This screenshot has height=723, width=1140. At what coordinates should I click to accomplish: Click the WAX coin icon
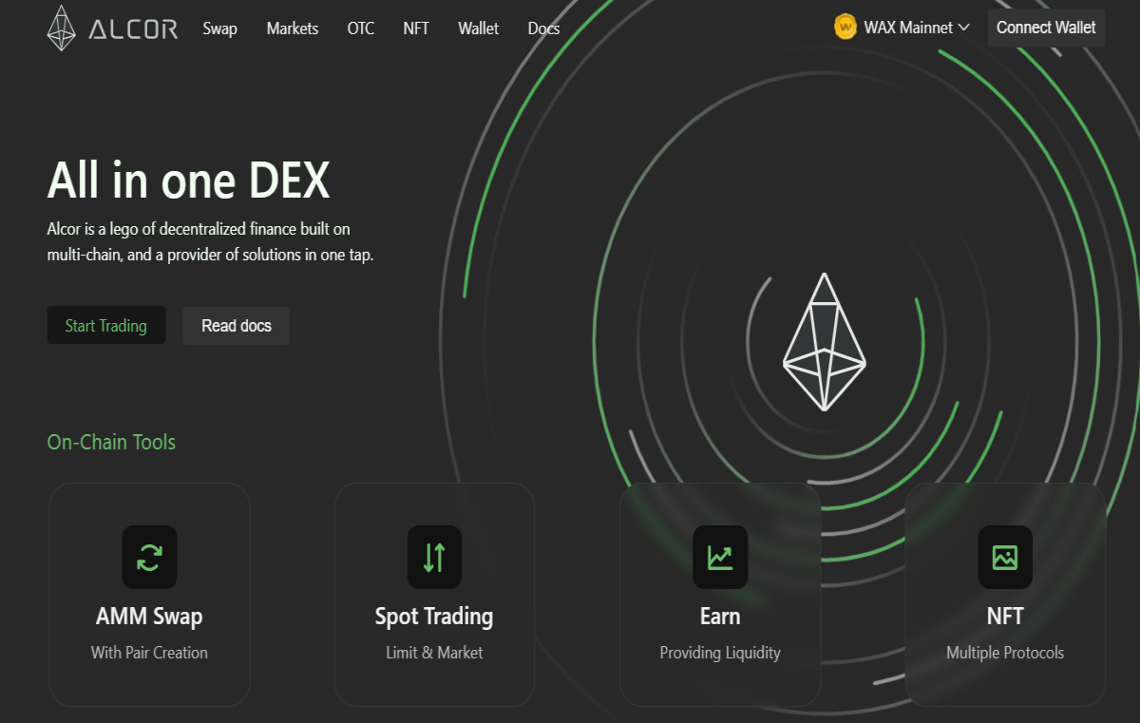pos(845,28)
